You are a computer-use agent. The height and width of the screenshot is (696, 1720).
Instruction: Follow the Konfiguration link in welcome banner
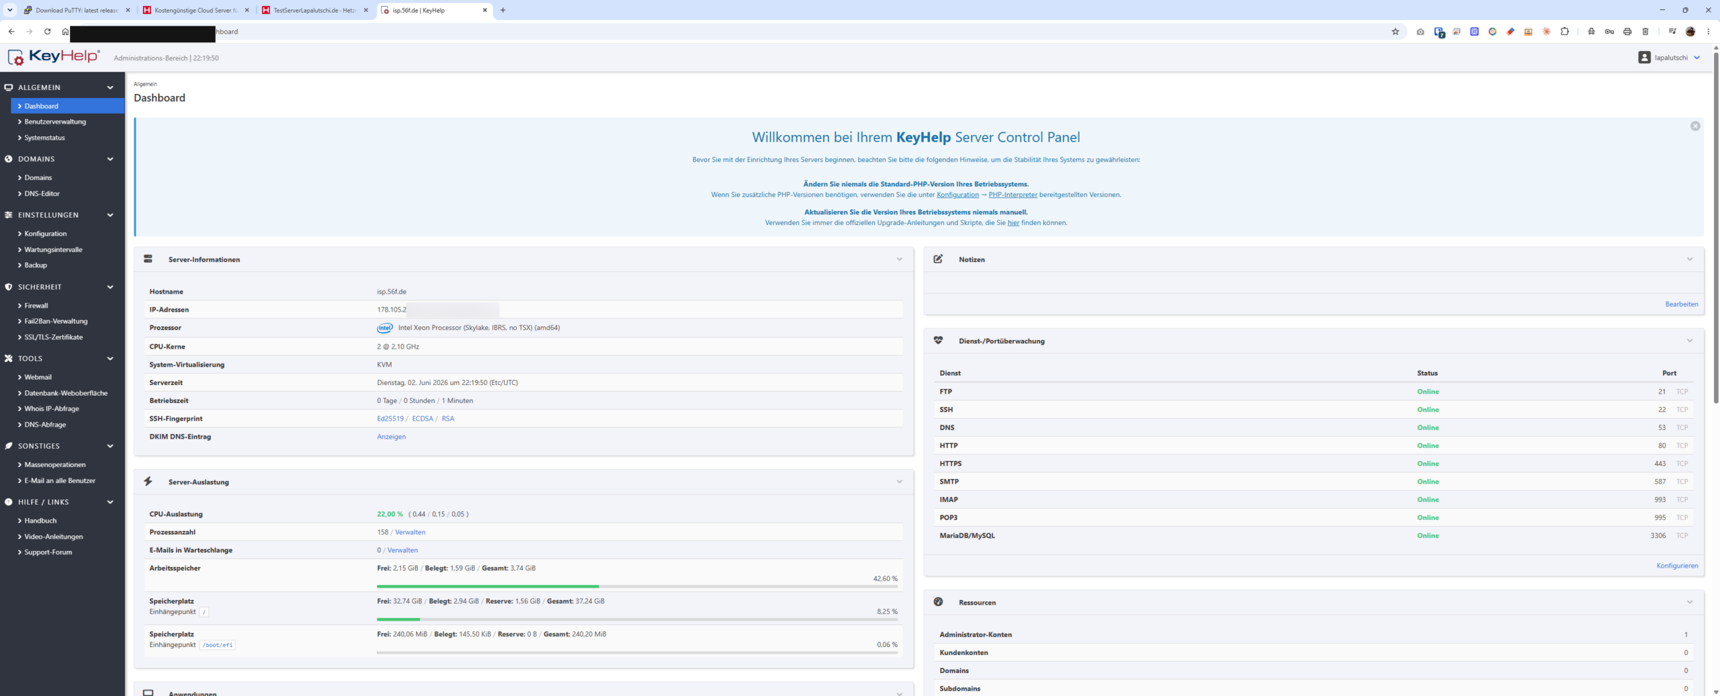957,195
